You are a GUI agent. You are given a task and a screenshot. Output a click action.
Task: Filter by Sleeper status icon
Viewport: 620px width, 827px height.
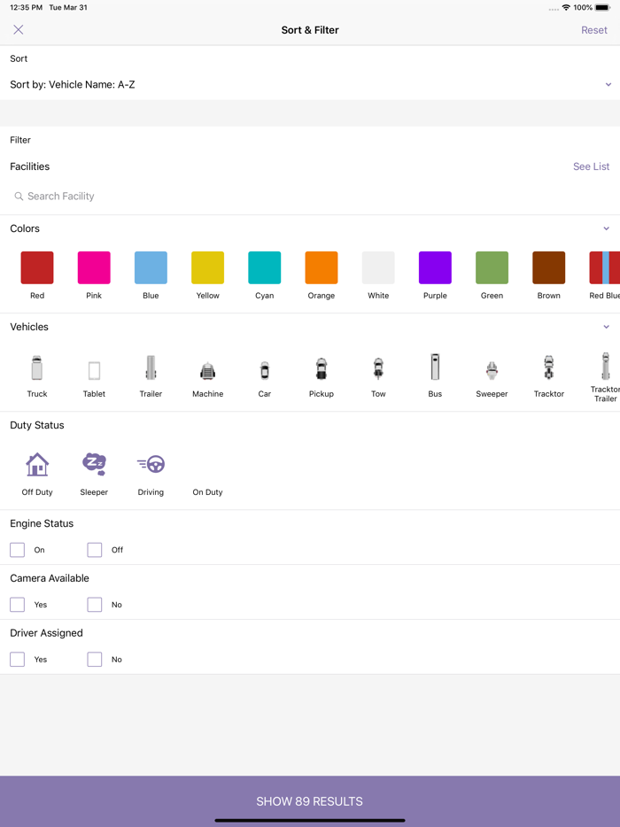pyautogui.click(x=94, y=464)
